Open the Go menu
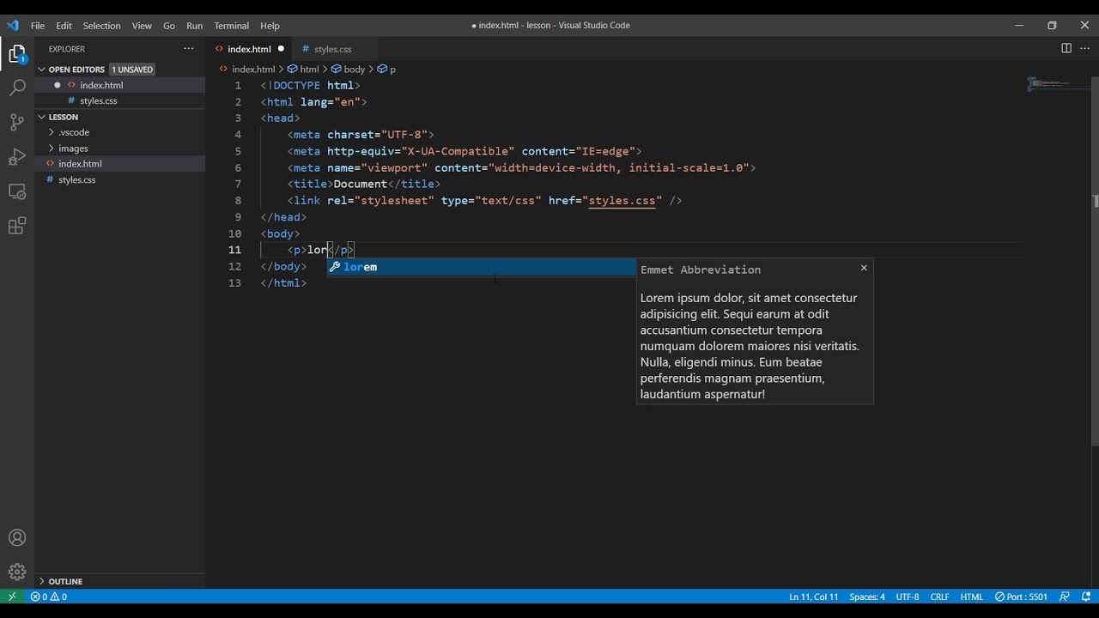The image size is (1099, 618). pyautogui.click(x=169, y=26)
